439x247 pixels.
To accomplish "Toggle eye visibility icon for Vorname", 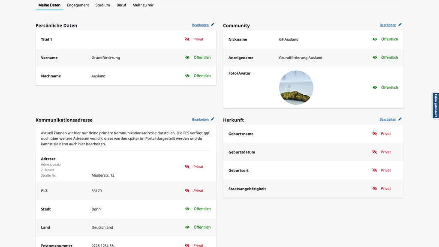I will (x=187, y=57).
